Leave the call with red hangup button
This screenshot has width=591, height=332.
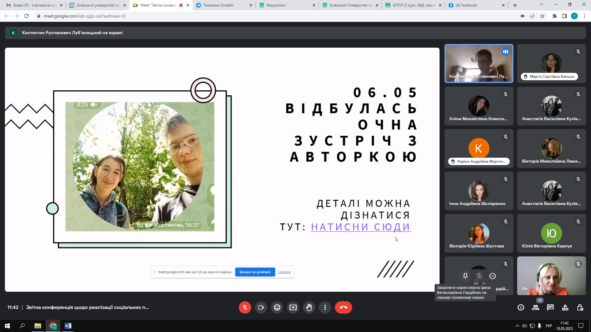344,307
